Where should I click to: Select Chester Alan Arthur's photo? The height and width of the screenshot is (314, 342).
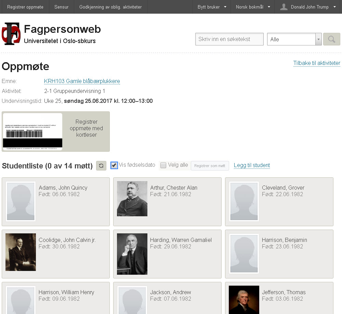[x=132, y=199]
